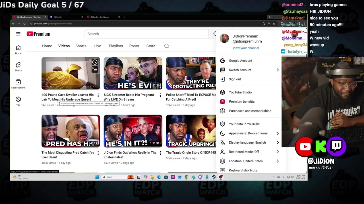Open Police Sheriff Tried To EXPOSE Me title
Viewport: 364px width, 204px height.
[x=191, y=97]
